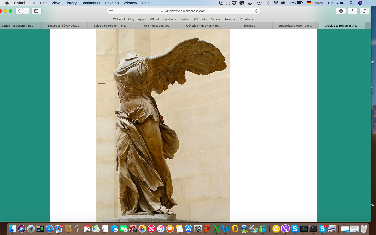Open the Facebook bookmark
This screenshot has width=376, height=235.
169,19
